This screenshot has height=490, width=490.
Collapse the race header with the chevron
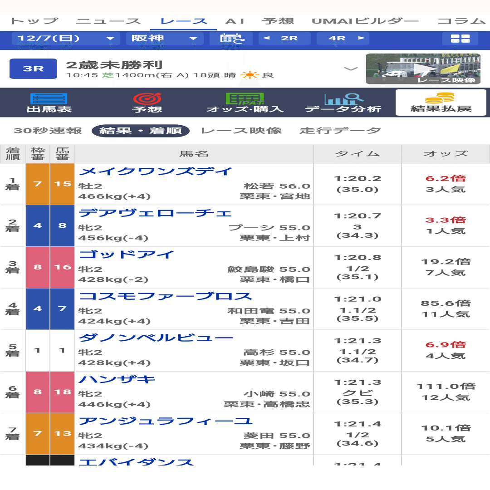(350, 68)
